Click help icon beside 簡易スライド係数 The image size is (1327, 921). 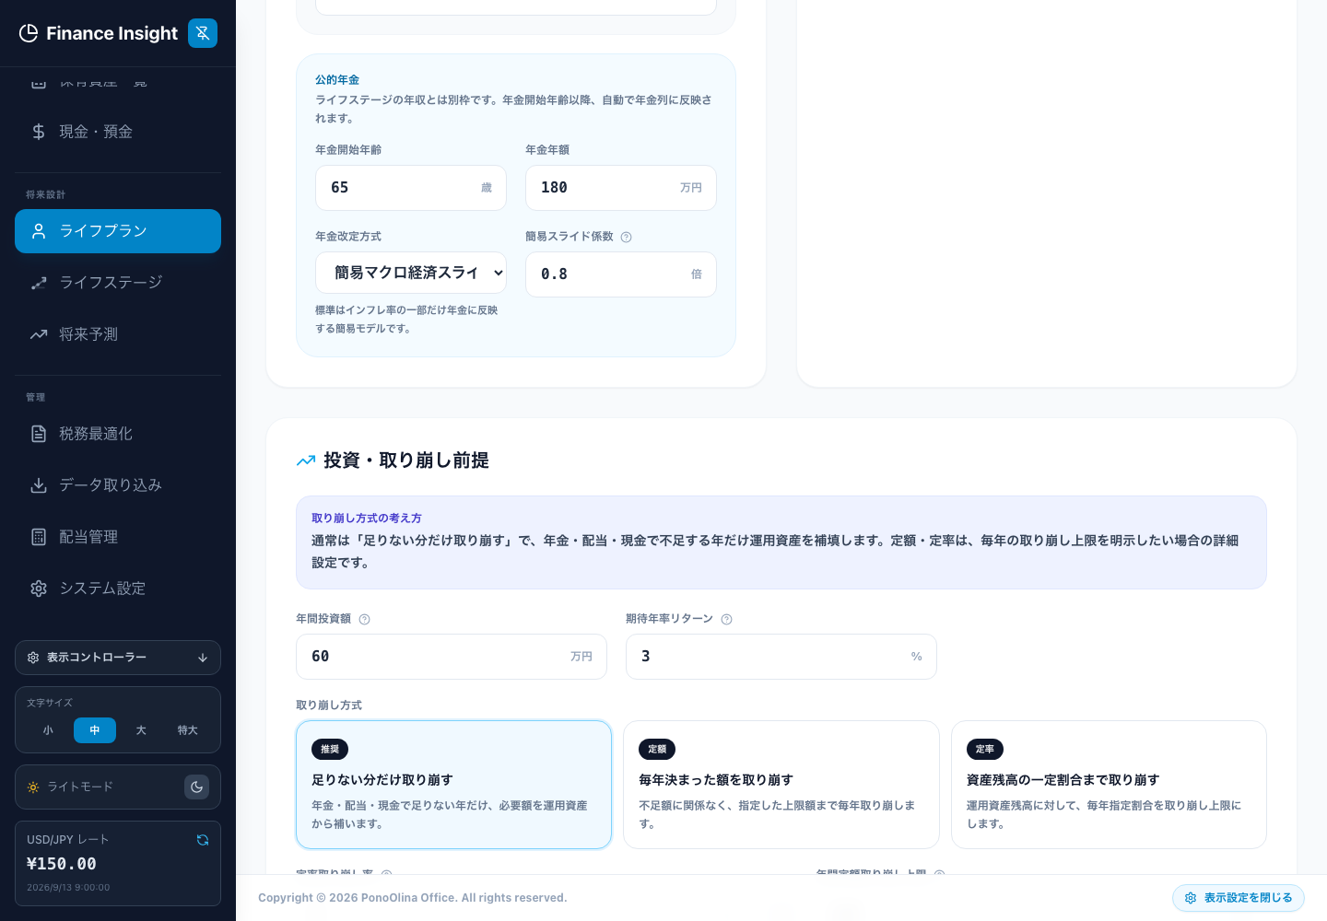[x=626, y=237]
